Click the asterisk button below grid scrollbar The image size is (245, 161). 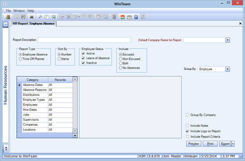point(75,135)
